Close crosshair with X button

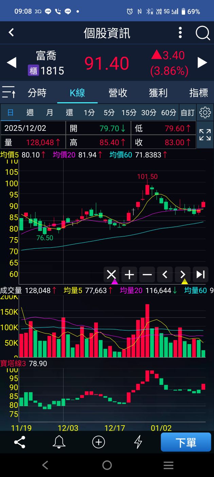pos(111,274)
